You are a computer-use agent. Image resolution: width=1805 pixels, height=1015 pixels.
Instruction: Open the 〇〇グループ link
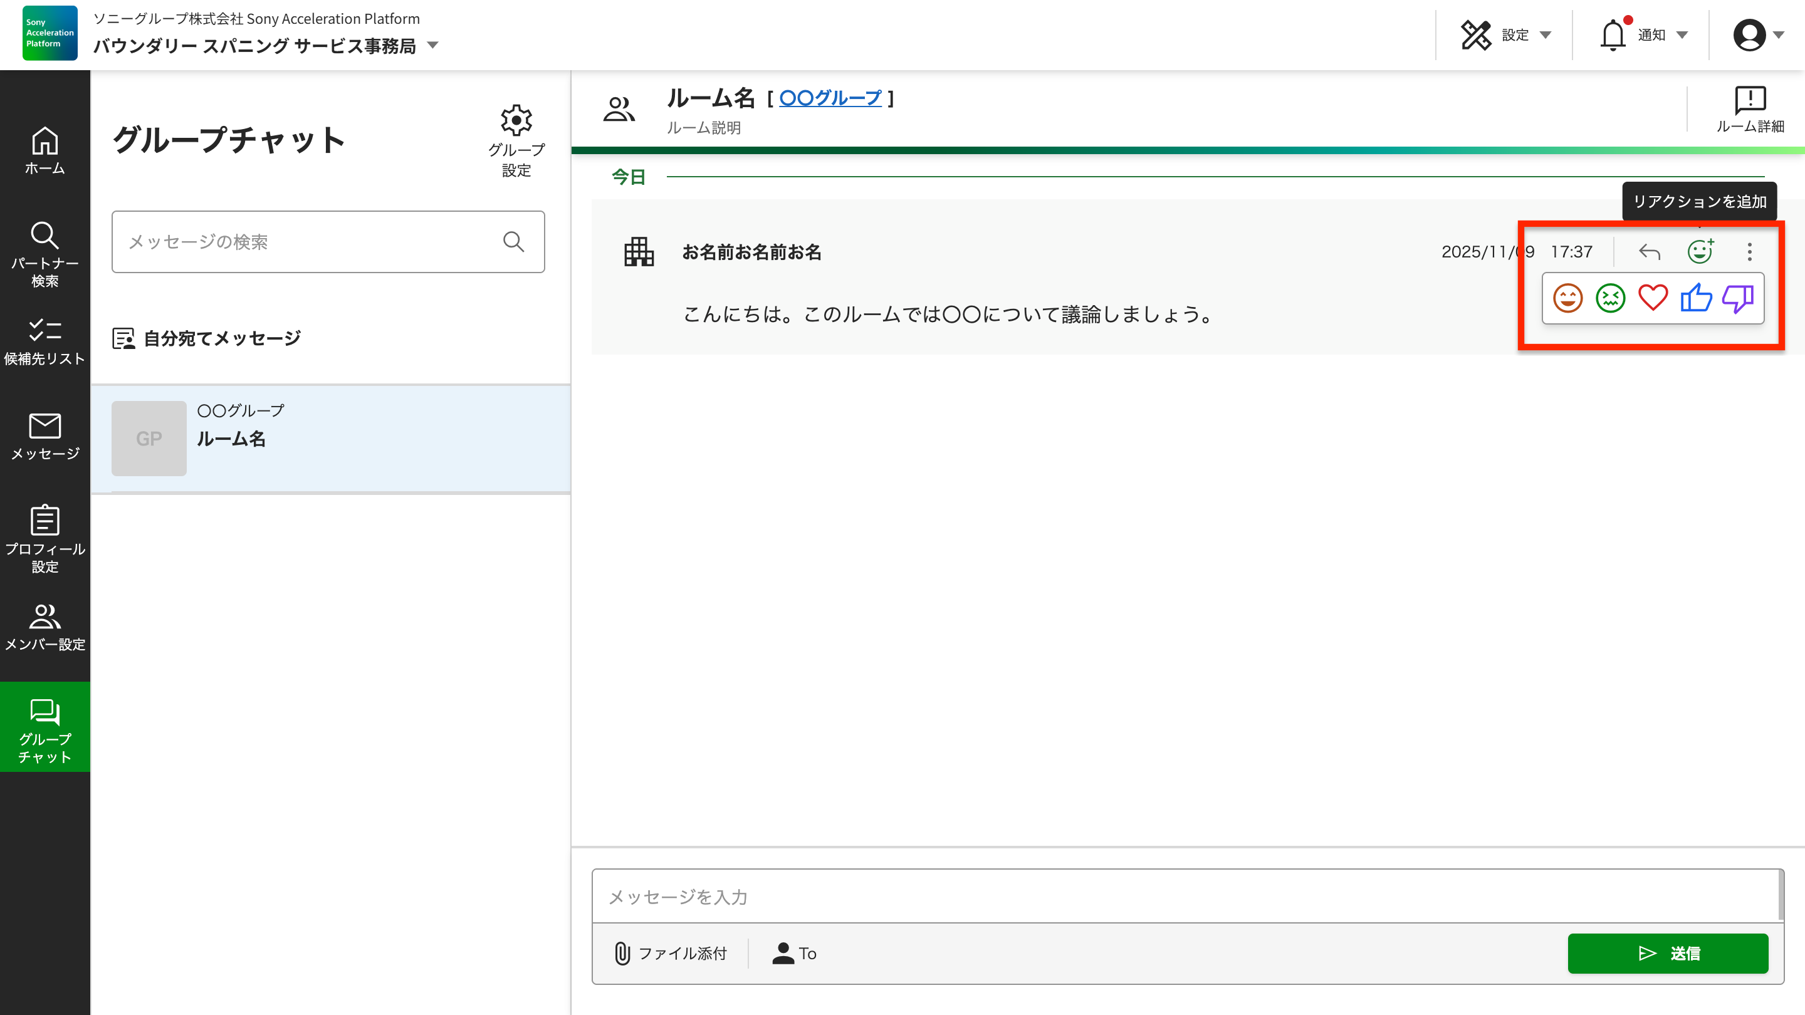pos(830,98)
